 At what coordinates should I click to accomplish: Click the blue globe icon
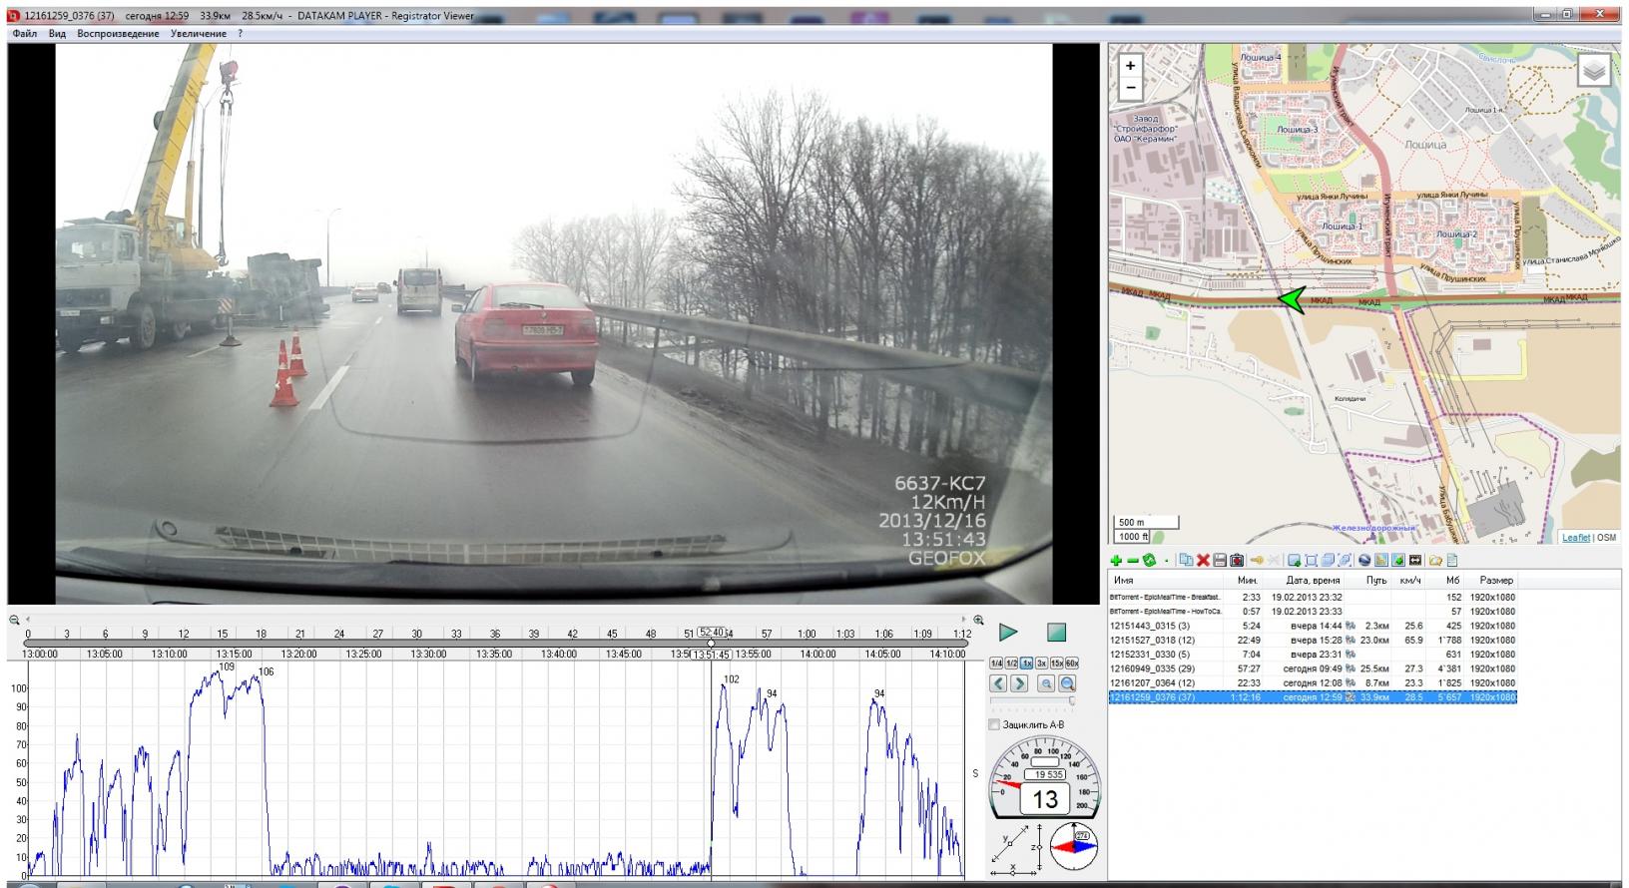tap(1364, 561)
